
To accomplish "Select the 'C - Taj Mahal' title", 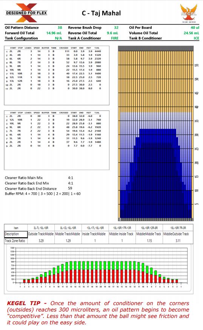I will (101, 13).
